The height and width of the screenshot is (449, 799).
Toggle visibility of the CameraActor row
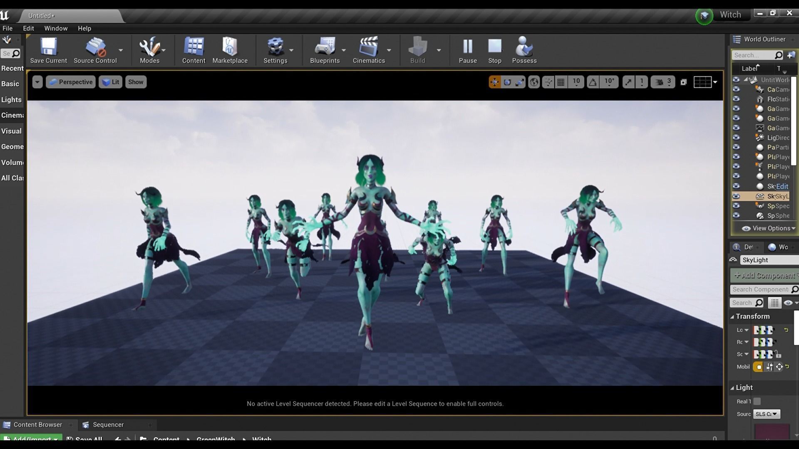tap(736, 89)
